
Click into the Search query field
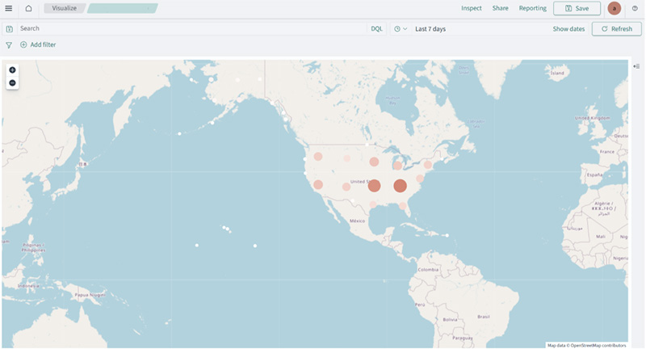click(186, 29)
